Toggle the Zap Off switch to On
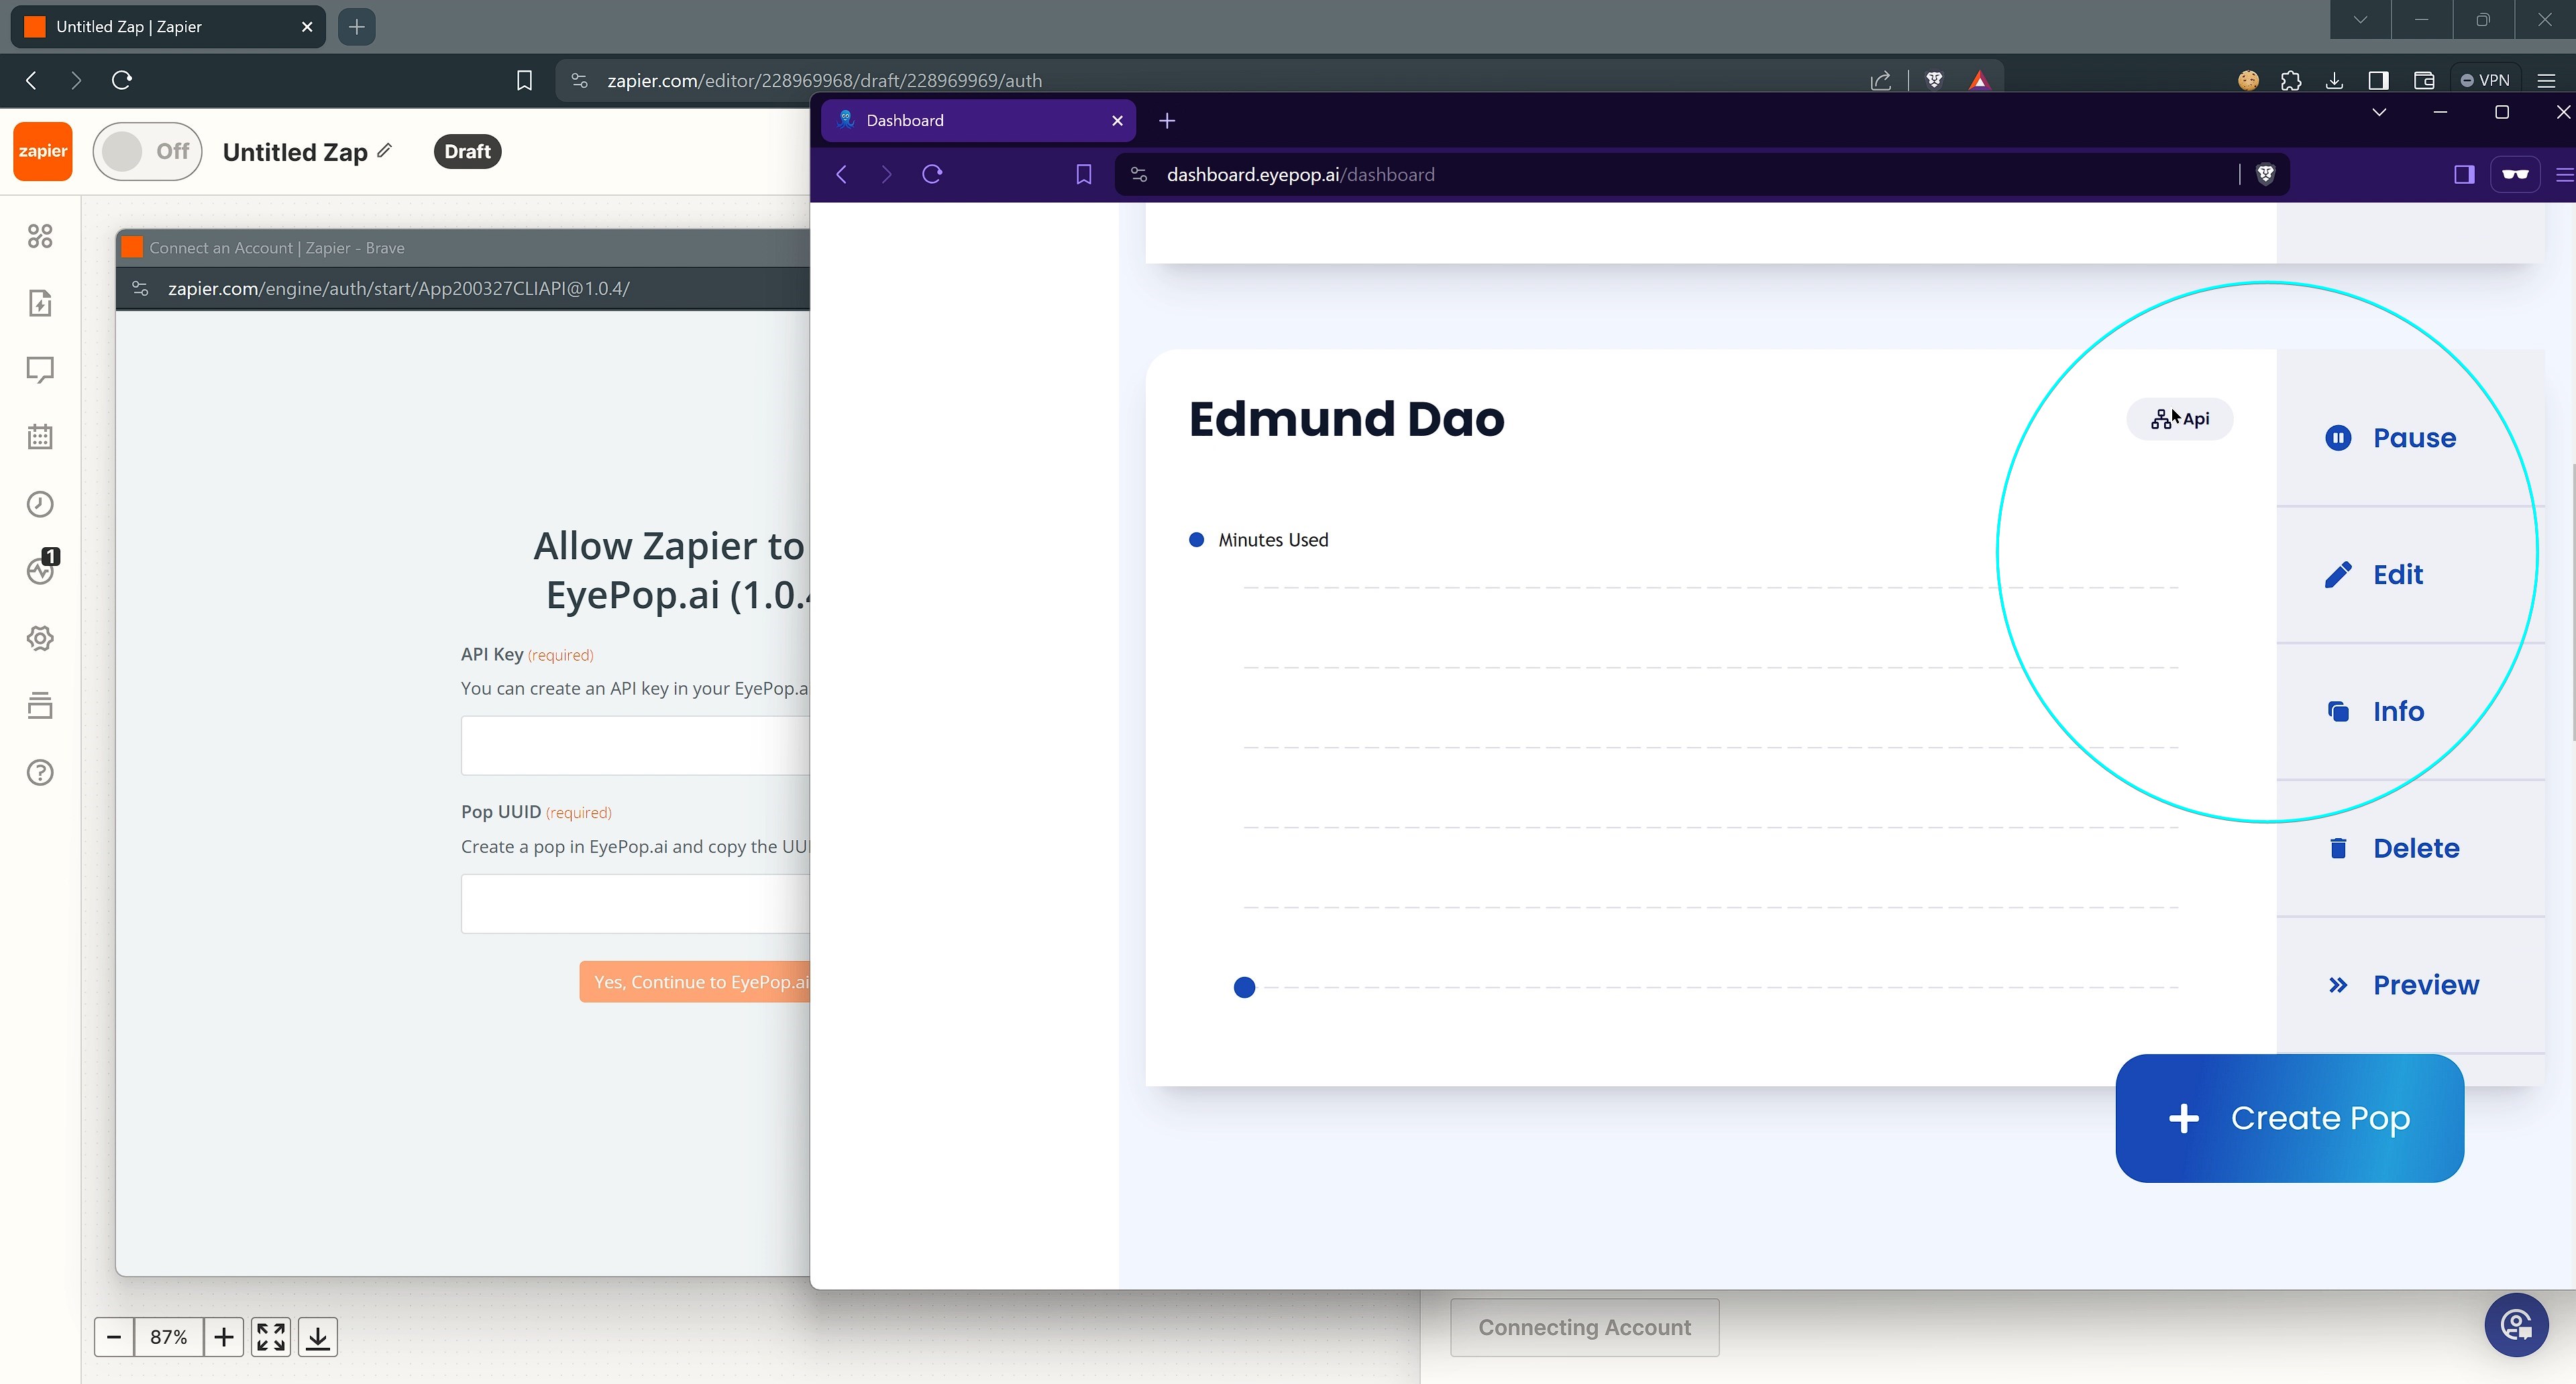Image resolution: width=2576 pixels, height=1384 pixels. pyautogui.click(x=146, y=151)
